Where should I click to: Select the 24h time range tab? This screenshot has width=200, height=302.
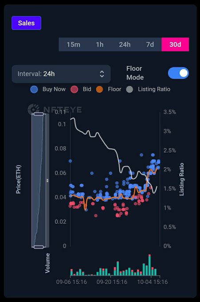125,44
